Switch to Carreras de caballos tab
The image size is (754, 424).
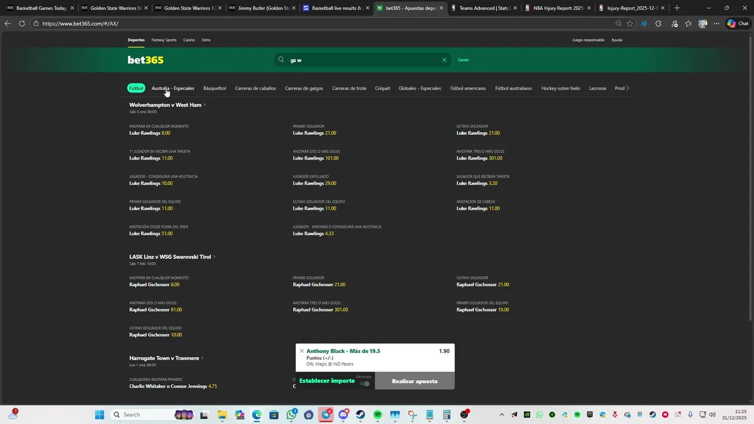click(255, 88)
